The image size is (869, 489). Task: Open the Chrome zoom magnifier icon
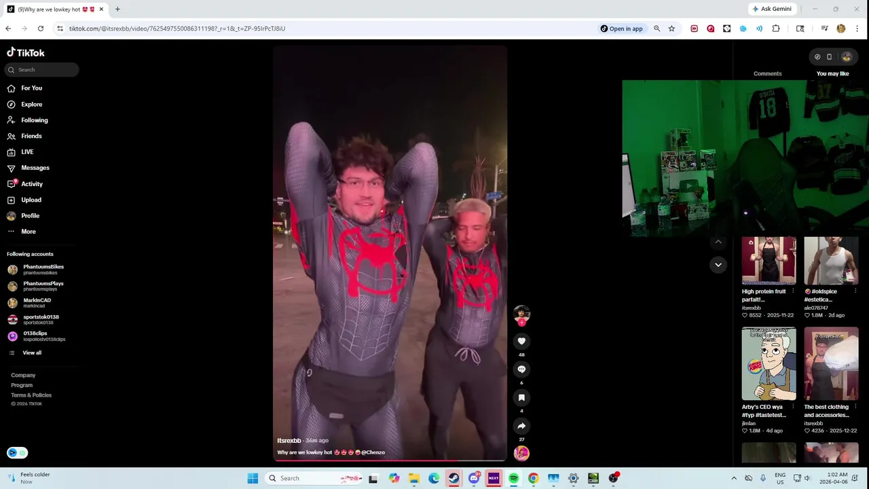coord(657,29)
